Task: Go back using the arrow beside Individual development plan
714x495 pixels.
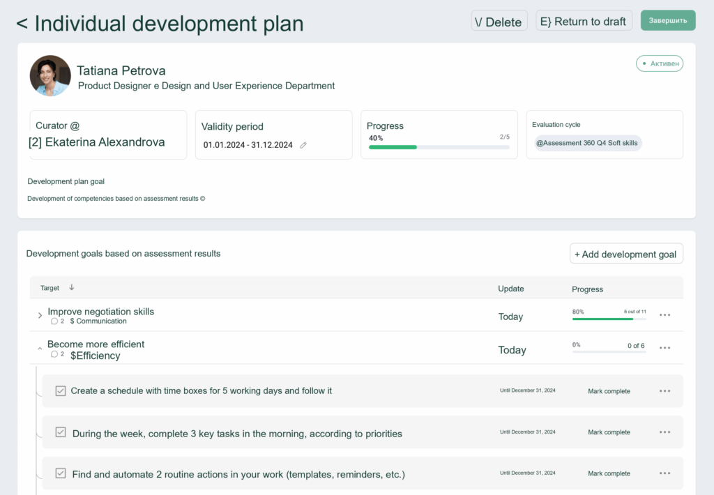Action: coord(22,24)
